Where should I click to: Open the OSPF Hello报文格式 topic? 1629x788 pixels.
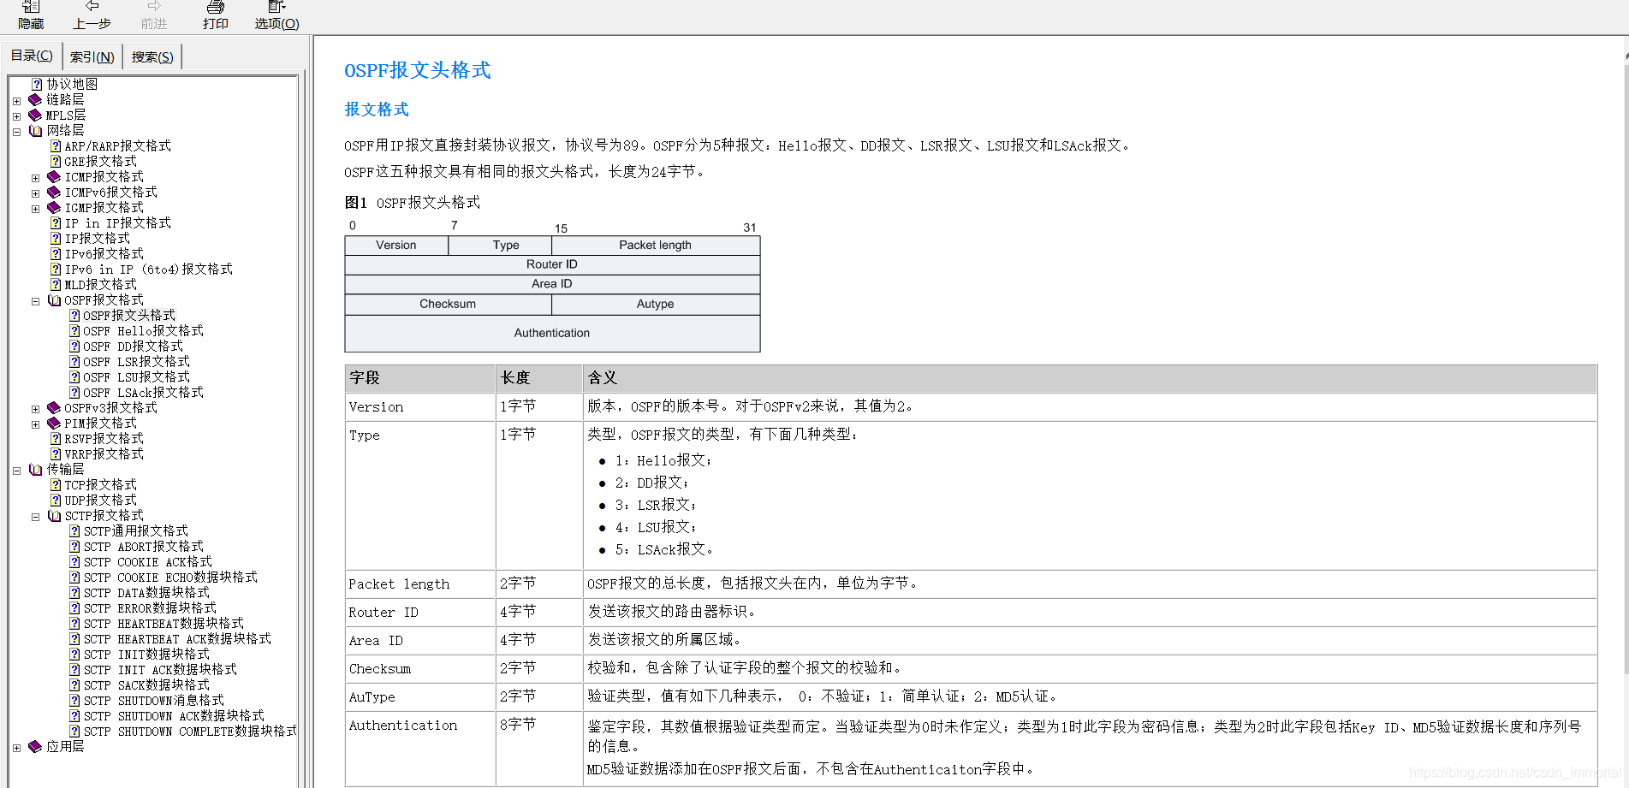pos(143,331)
